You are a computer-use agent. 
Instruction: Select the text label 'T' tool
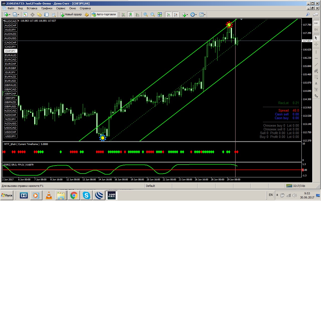pyautogui.click(x=316, y=90)
